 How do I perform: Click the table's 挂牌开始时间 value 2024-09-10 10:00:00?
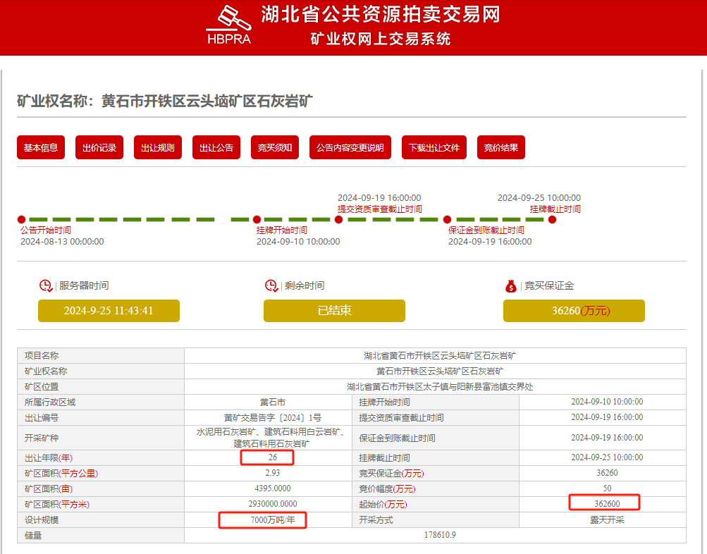click(x=607, y=402)
